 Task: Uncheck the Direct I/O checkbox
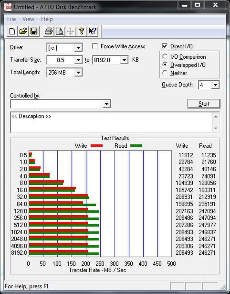[164, 46]
